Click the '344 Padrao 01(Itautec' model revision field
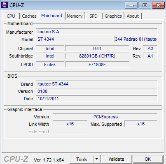The image size is (166, 164). click(136, 39)
